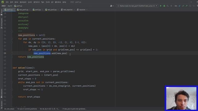Collapse fold marker at 'nrof_steps += 1' line

coord(12,90)
